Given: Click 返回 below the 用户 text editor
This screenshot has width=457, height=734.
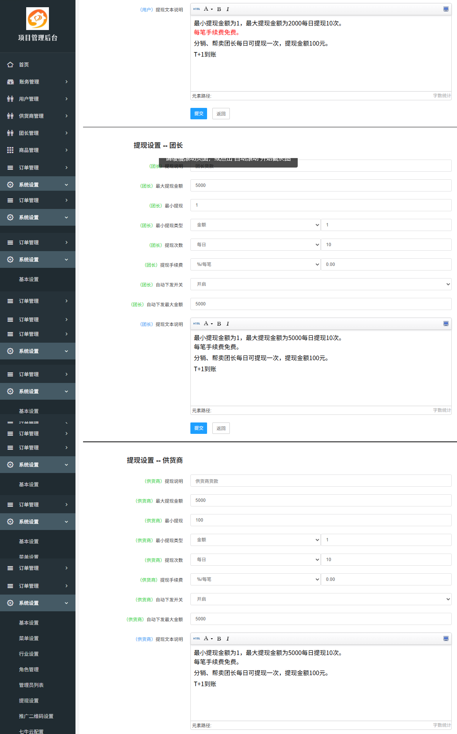Looking at the screenshot, I should 221,114.
